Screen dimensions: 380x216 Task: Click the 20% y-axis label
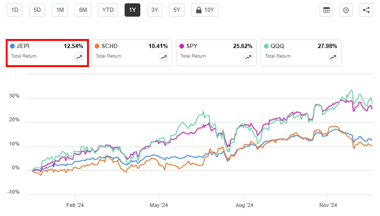tap(14, 120)
